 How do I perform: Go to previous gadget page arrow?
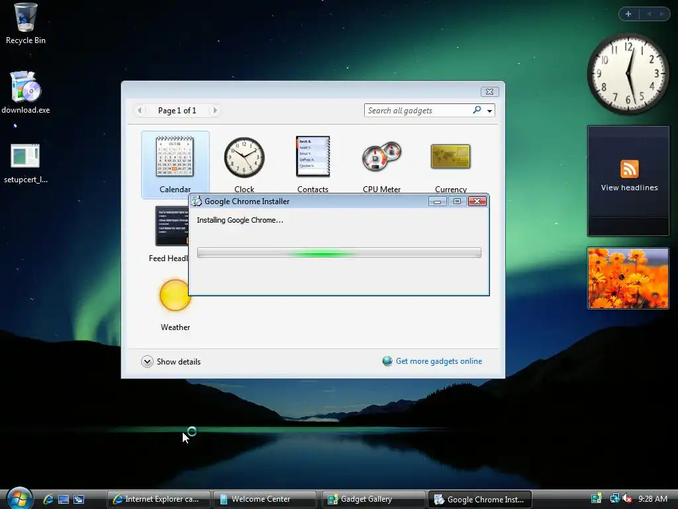(x=139, y=111)
